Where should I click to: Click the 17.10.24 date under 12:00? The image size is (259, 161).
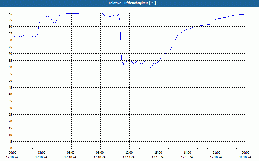click(x=129, y=157)
